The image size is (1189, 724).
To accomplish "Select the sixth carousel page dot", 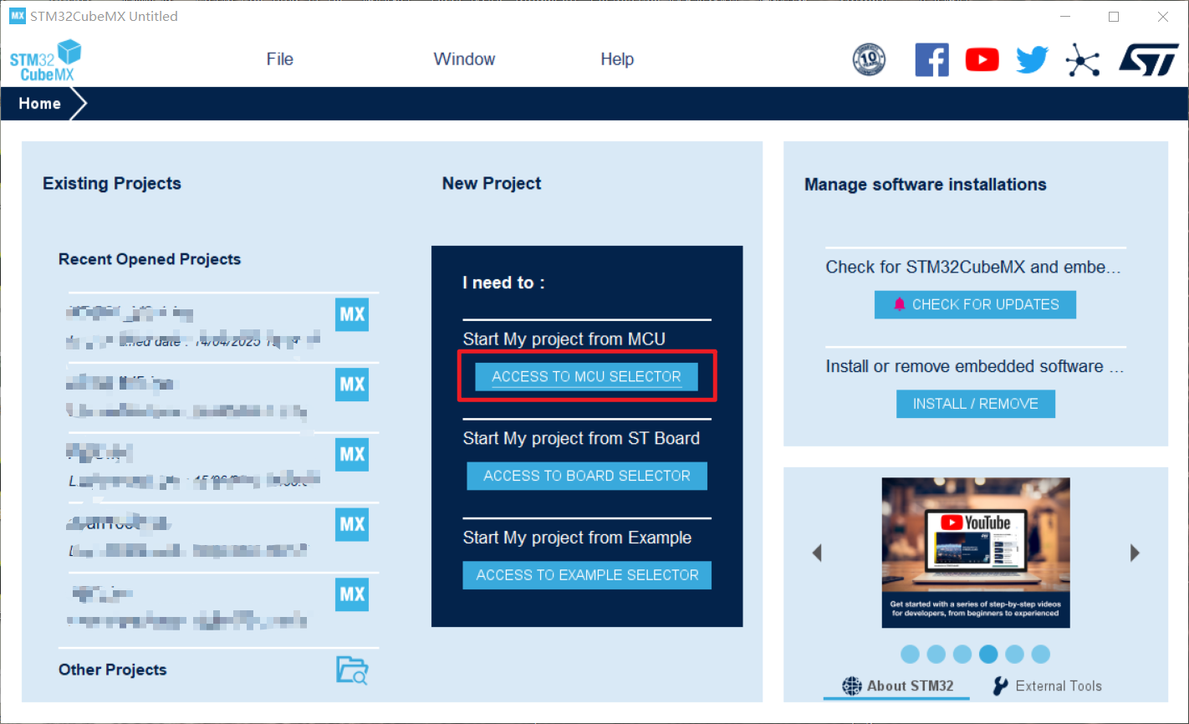I will pyautogui.click(x=1040, y=654).
